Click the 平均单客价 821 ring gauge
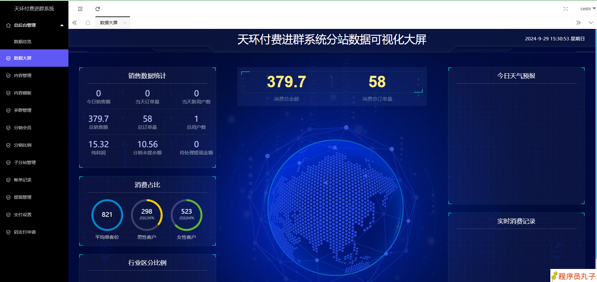The image size is (597, 282). click(x=107, y=215)
